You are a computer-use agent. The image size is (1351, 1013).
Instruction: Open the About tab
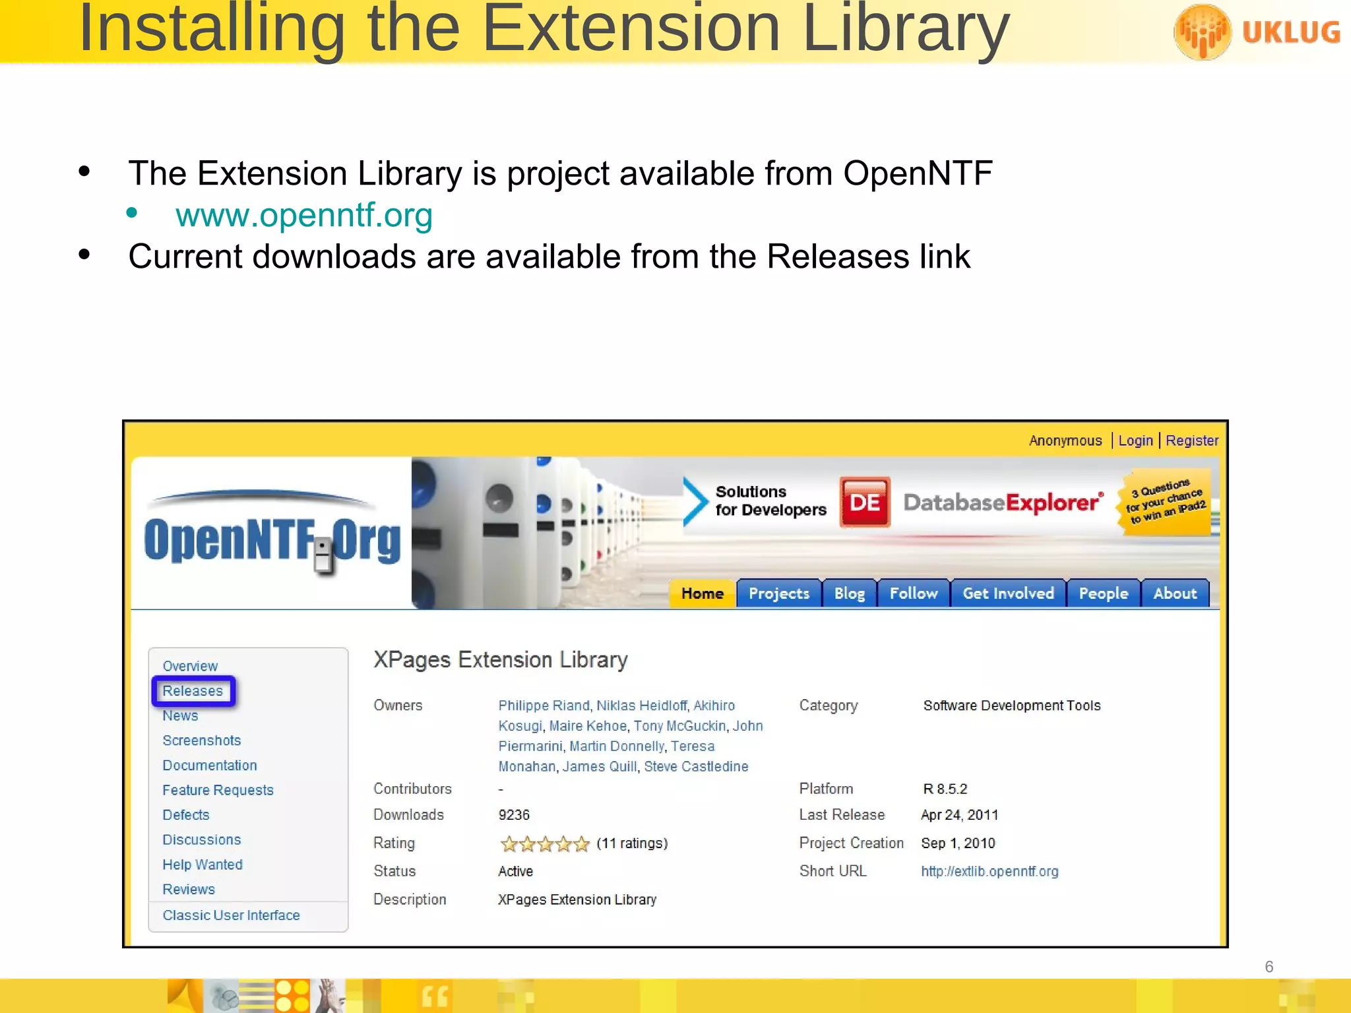click(1175, 594)
